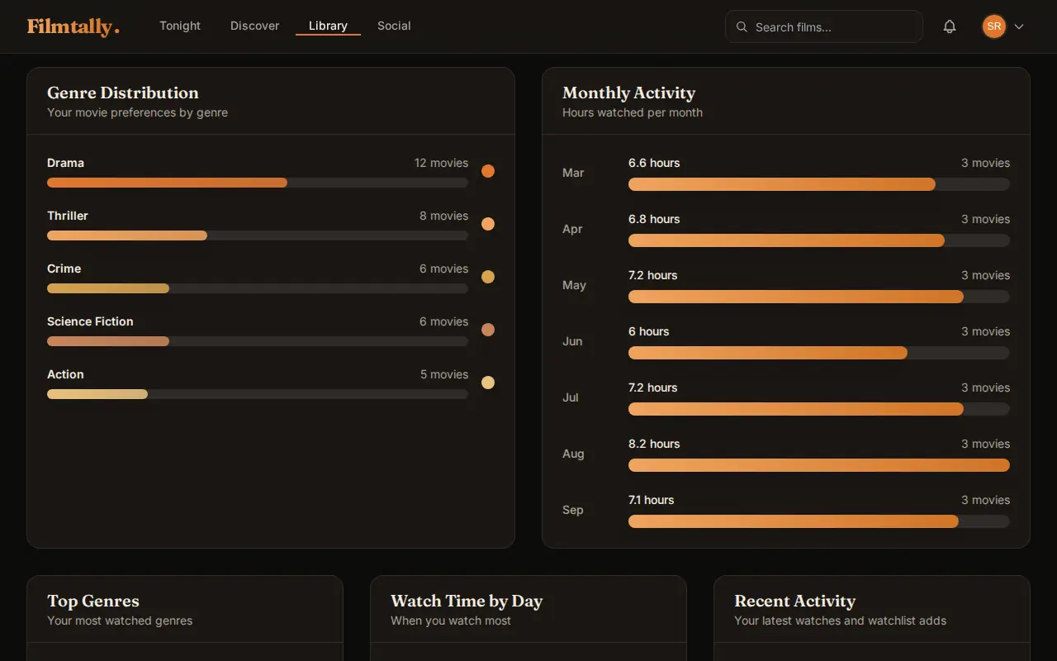This screenshot has height=661, width=1057.
Task: Open the SR user avatar
Action: [x=994, y=26]
